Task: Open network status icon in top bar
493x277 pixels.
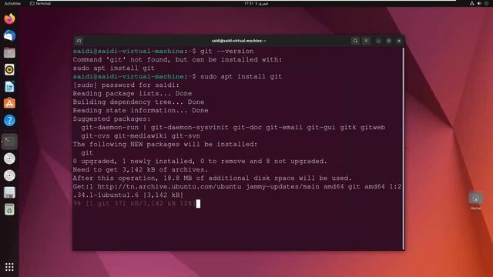Action: pos(472,3)
